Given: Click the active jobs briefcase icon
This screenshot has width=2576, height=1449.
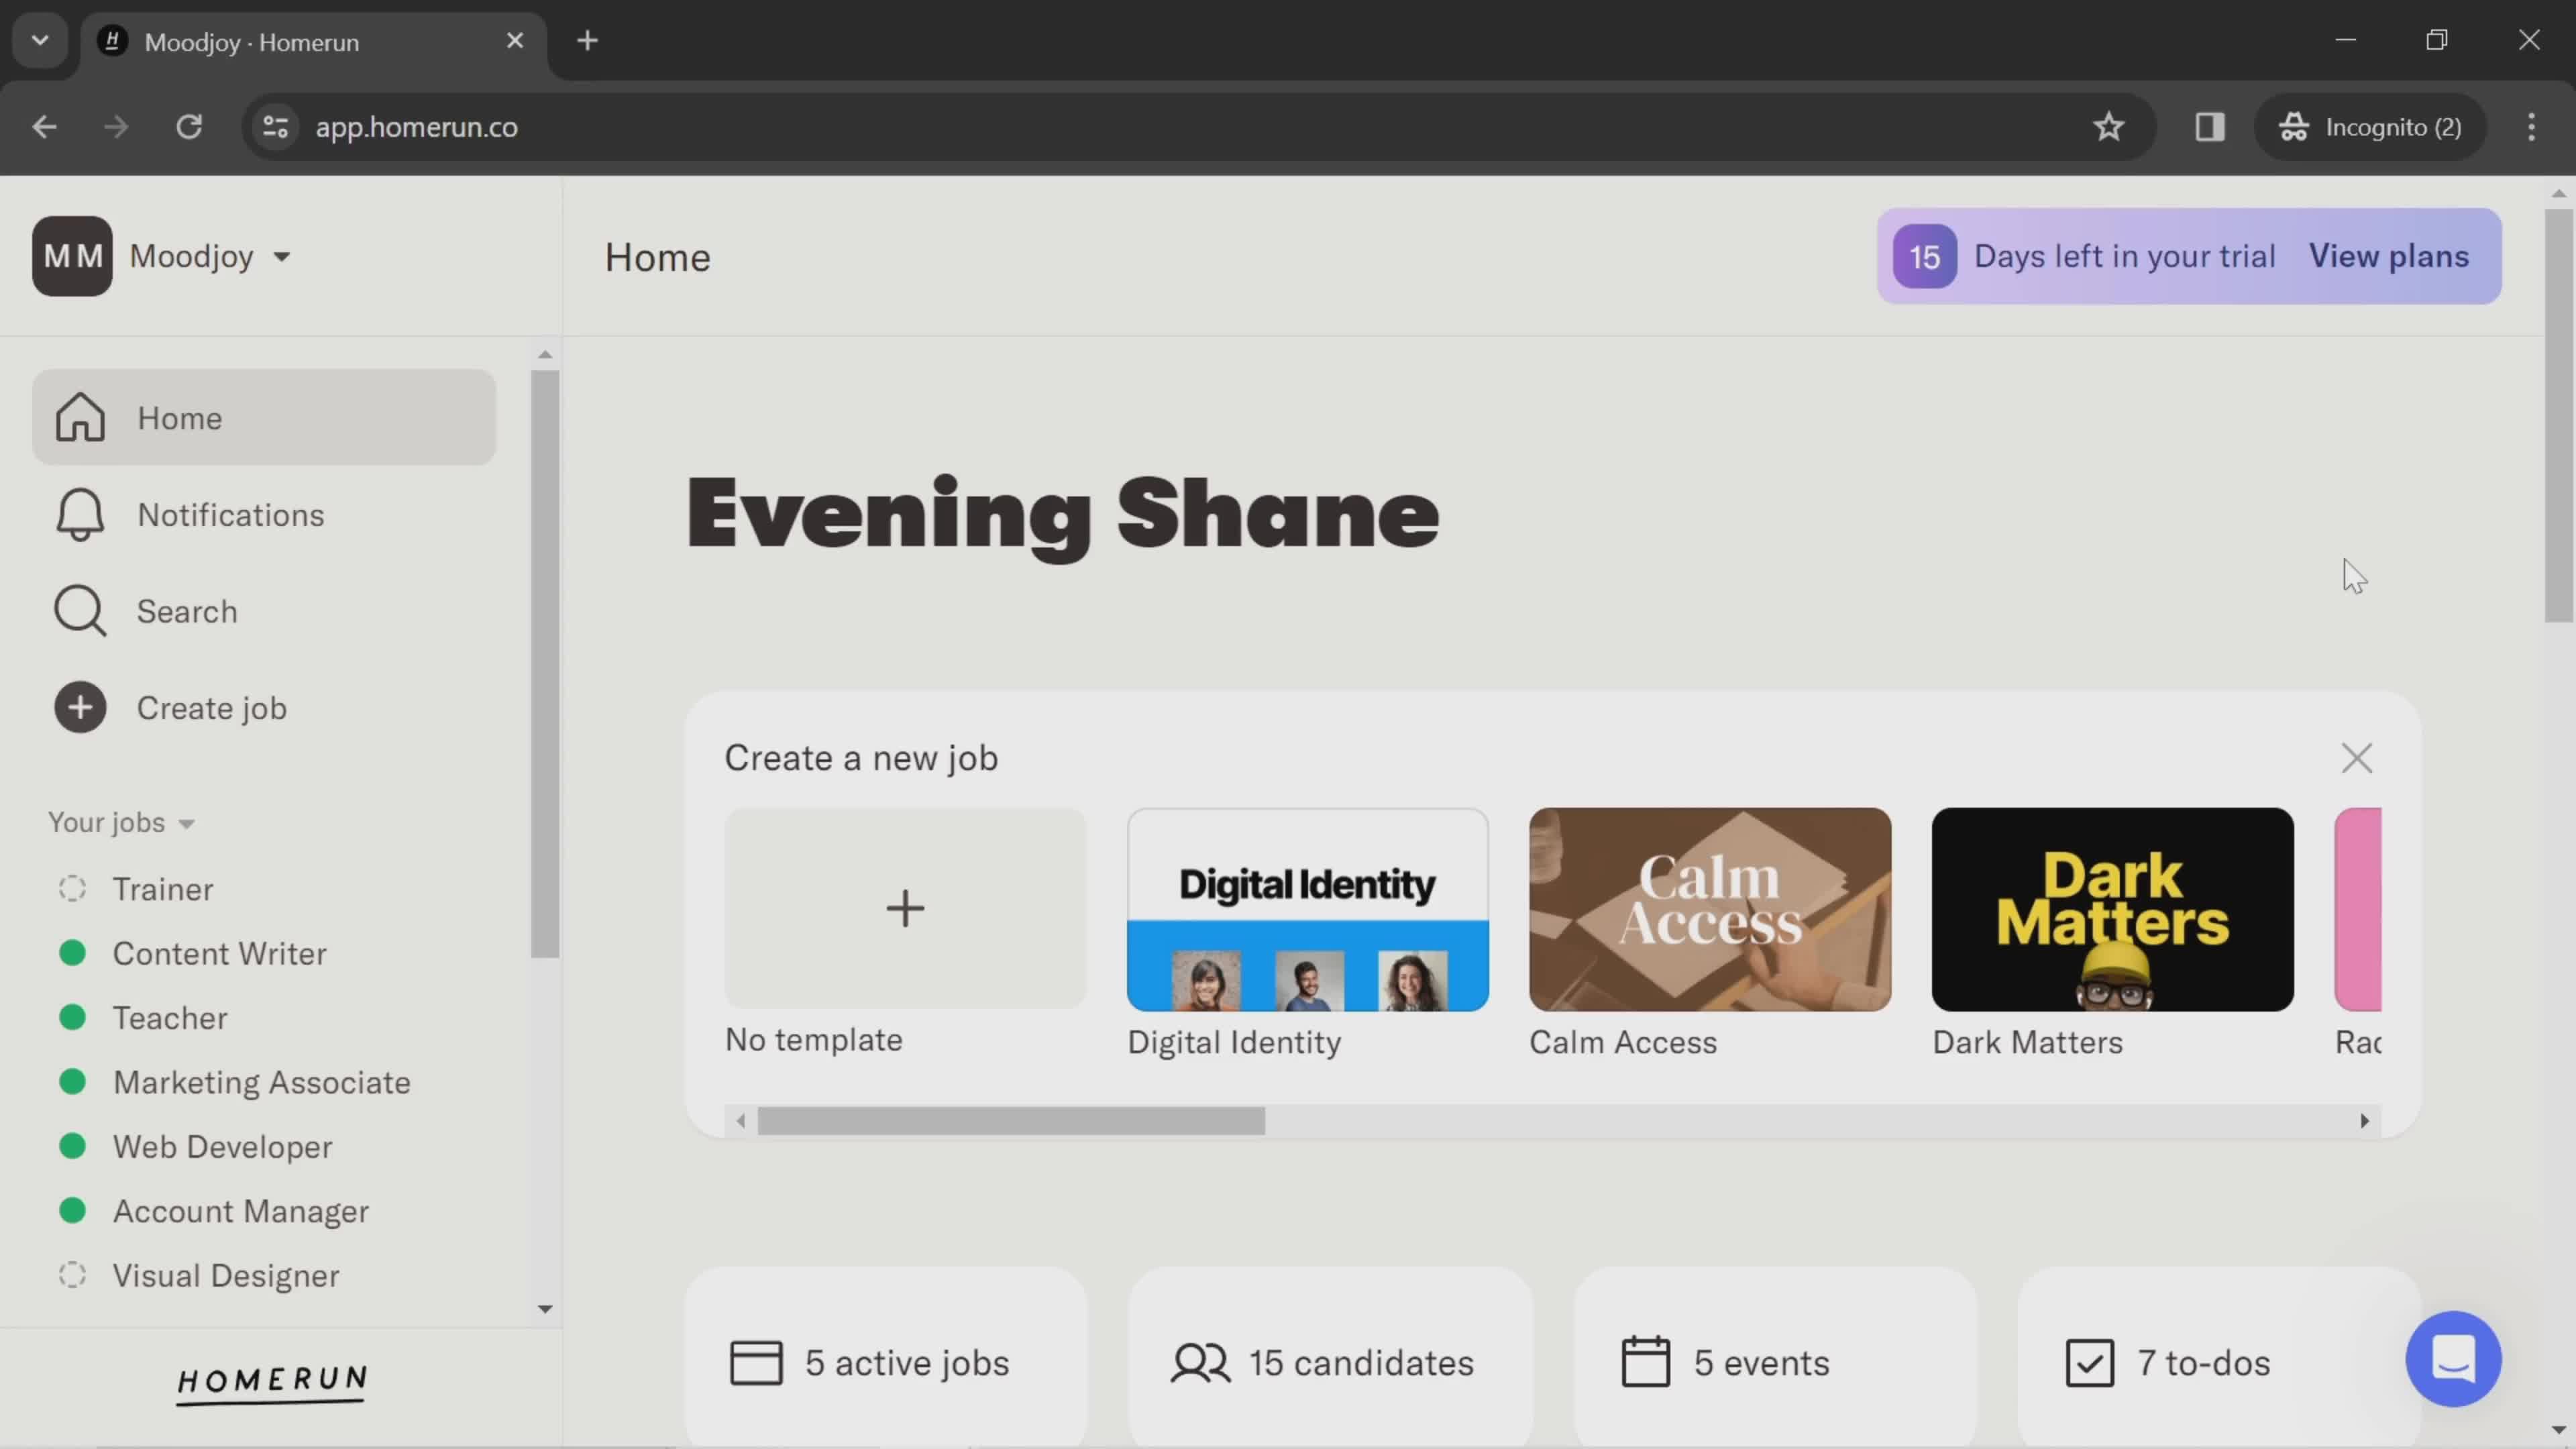Looking at the screenshot, I should tap(755, 1362).
